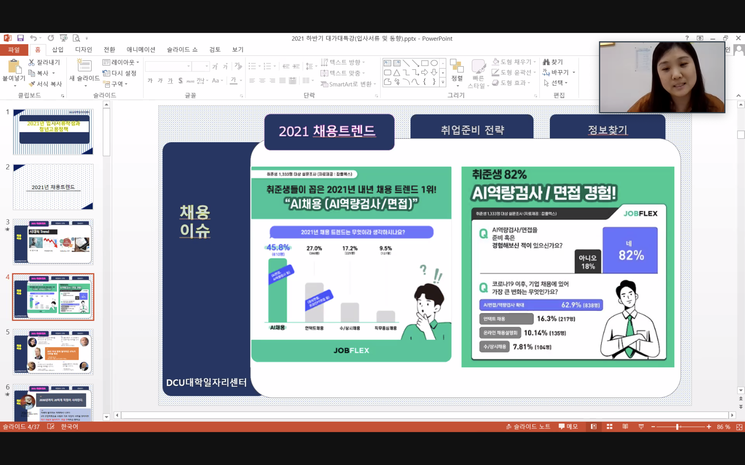Open the font size combo box

click(x=200, y=66)
